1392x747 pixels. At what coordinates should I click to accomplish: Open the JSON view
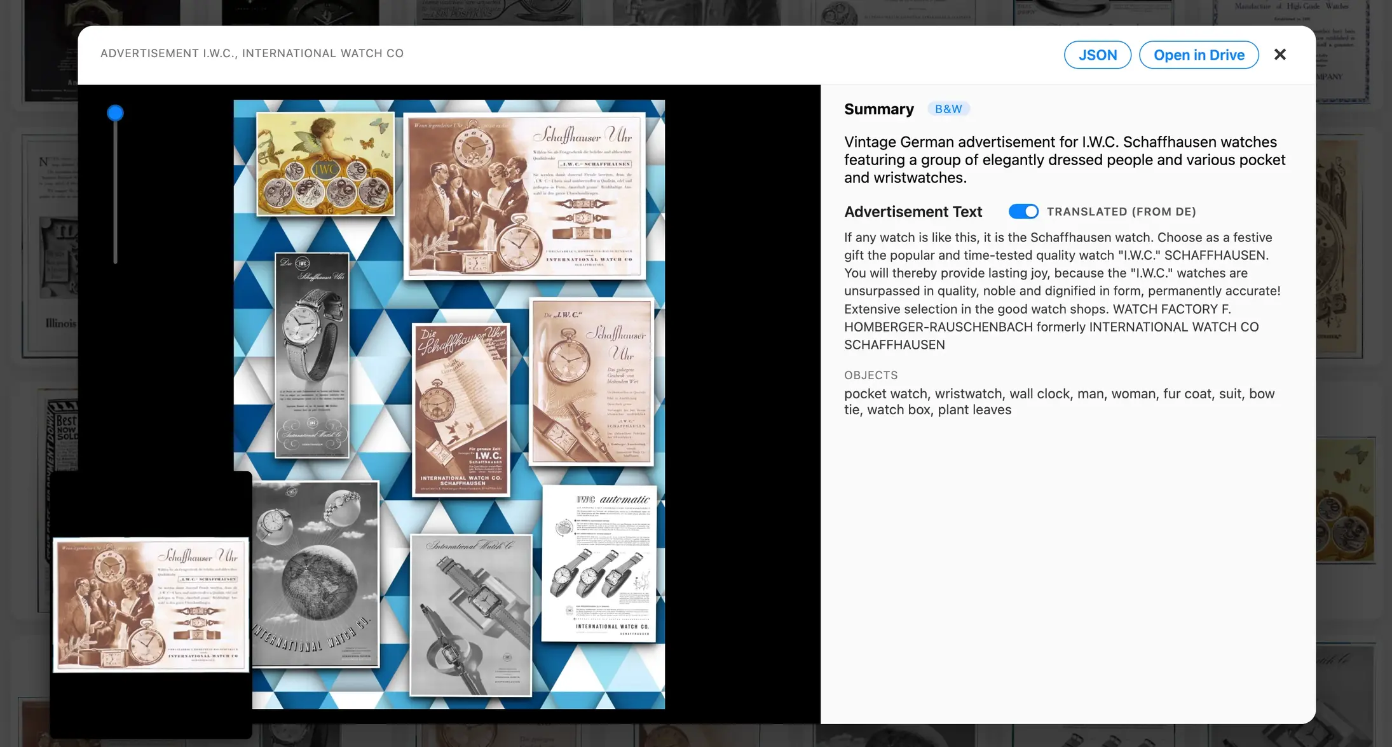click(x=1097, y=55)
